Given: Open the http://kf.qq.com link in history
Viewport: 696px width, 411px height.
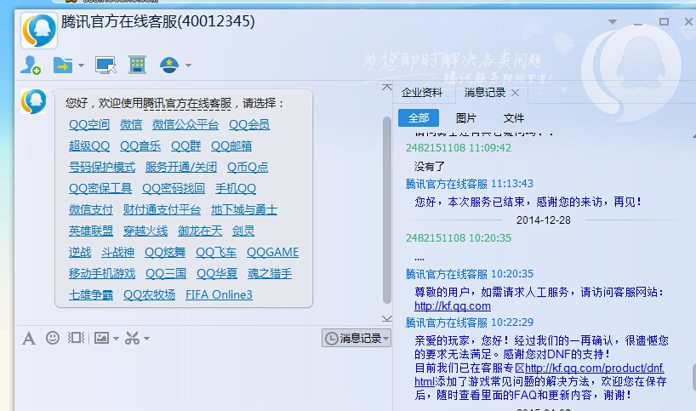Looking at the screenshot, I should coord(453,306).
